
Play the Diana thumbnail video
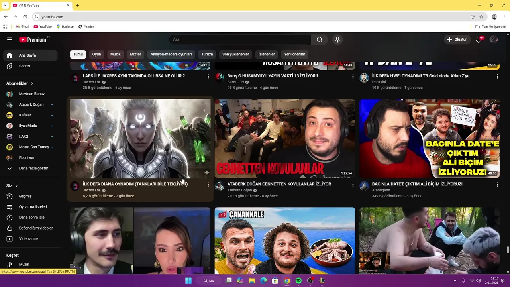(x=140, y=138)
